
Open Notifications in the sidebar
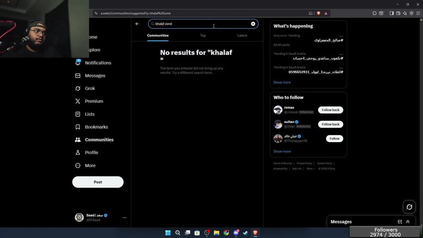98,63
